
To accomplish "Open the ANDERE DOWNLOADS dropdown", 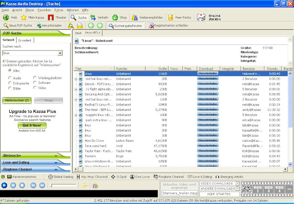I will point(237,188).
